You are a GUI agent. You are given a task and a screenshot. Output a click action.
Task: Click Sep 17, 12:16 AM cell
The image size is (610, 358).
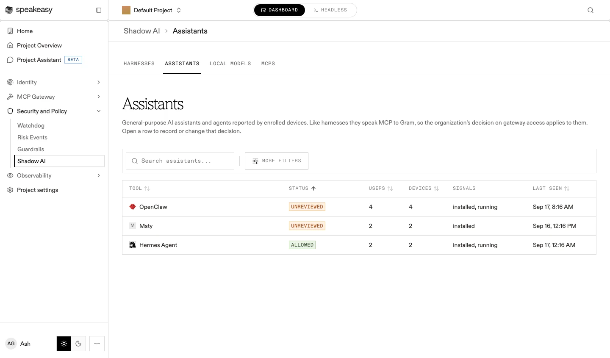point(554,245)
